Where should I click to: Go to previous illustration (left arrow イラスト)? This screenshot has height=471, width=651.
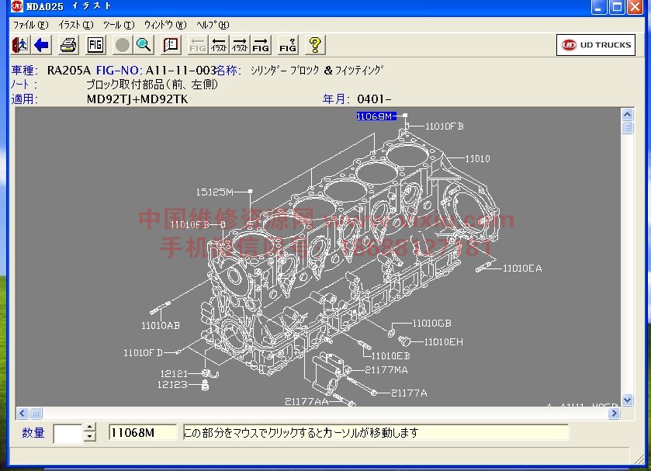(x=220, y=45)
